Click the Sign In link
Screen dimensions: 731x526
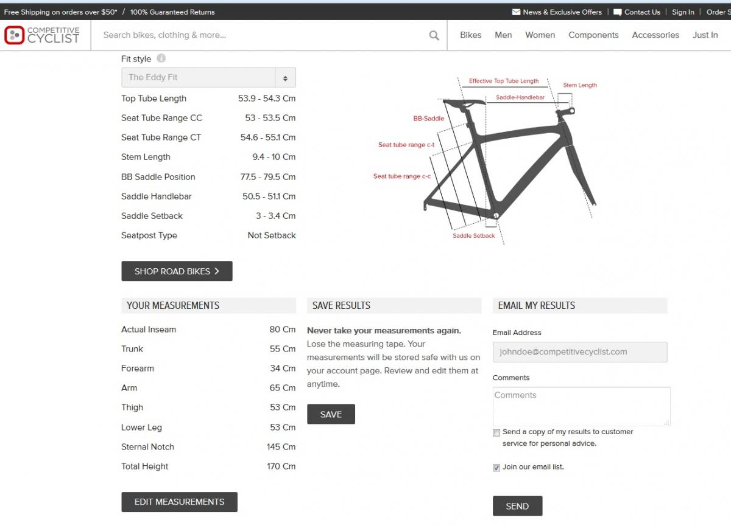click(x=683, y=12)
